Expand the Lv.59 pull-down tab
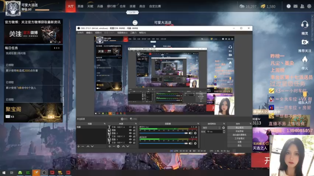This screenshot has width=314, height=176. 132,13
